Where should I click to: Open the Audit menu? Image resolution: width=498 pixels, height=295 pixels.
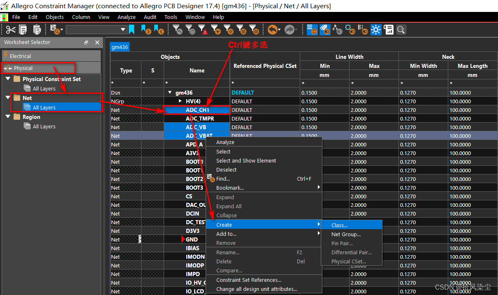150,17
